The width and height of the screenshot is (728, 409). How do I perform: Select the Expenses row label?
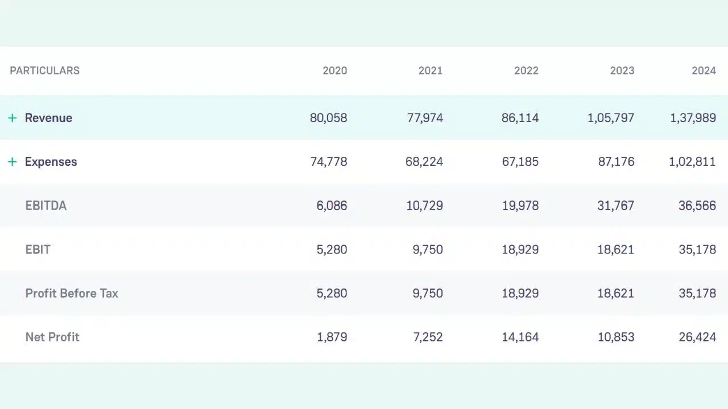coord(51,162)
